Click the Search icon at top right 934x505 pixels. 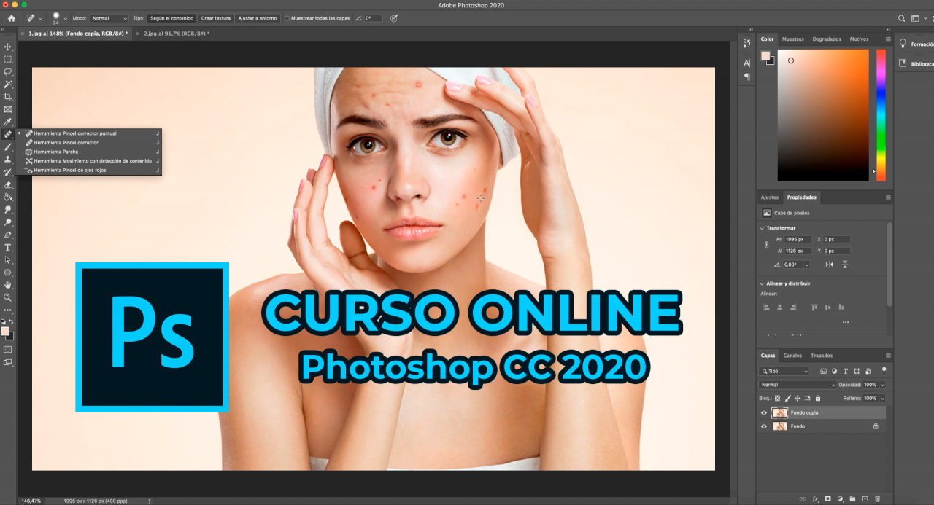pyautogui.click(x=902, y=18)
